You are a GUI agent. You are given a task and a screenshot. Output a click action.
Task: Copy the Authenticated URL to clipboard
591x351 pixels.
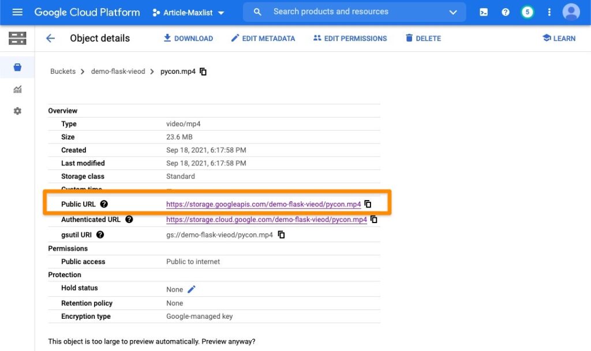pos(374,220)
